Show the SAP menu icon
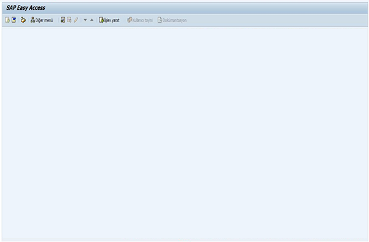The image size is (369, 242). point(14,20)
